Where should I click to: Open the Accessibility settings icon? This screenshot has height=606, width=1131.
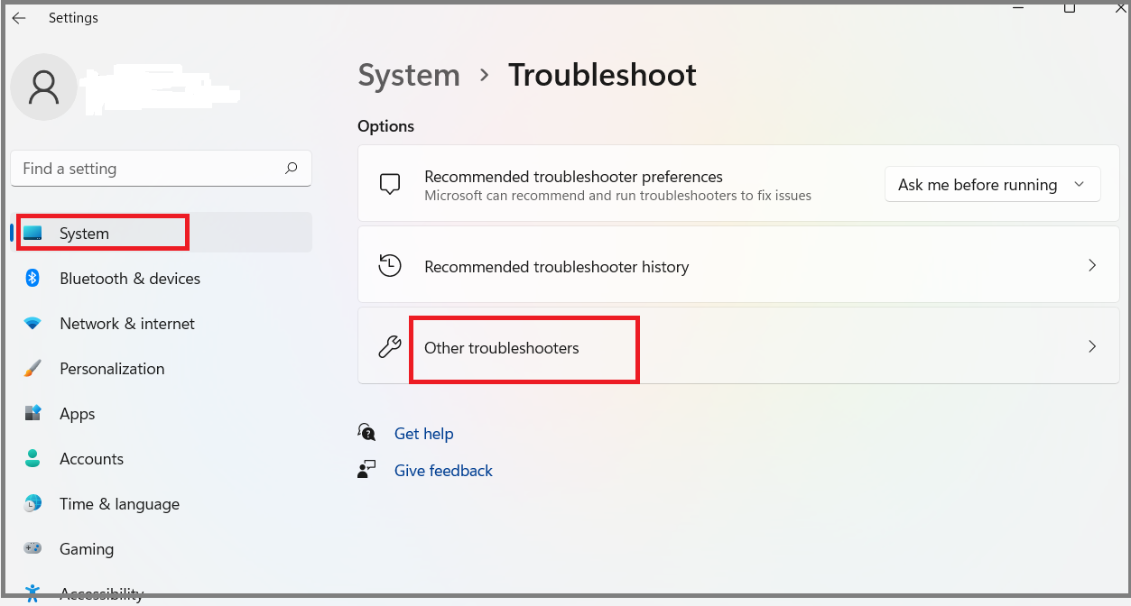point(34,592)
